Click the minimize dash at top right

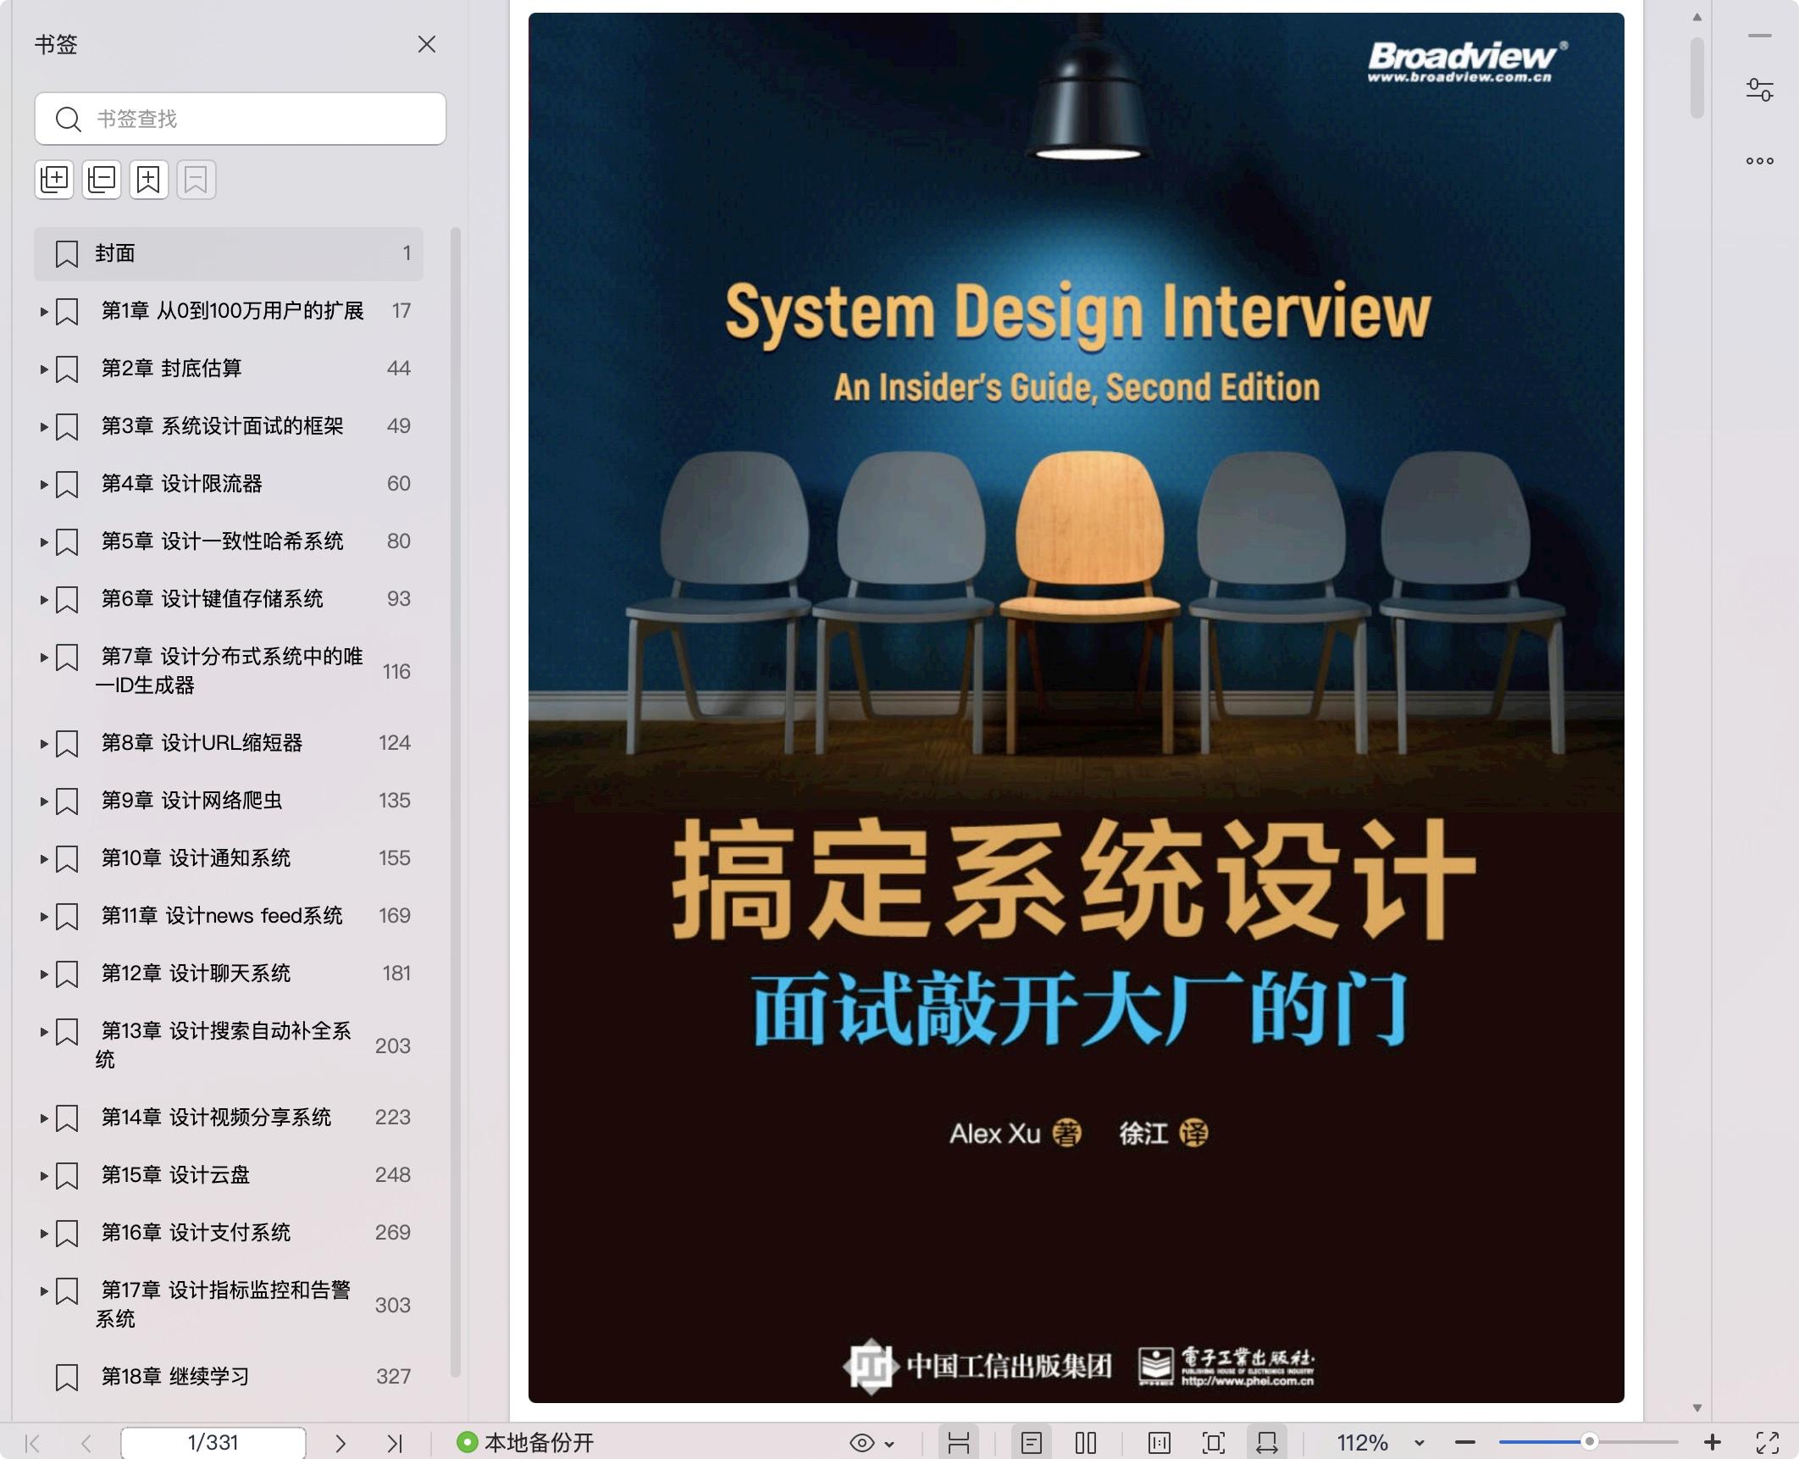[1759, 36]
